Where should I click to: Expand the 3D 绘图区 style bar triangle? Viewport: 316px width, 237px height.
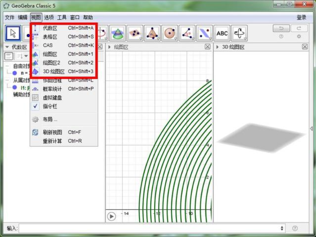tap(217, 47)
